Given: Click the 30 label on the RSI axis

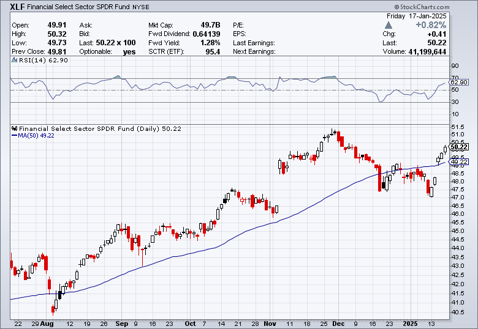Looking at the screenshot, I should point(455,102).
